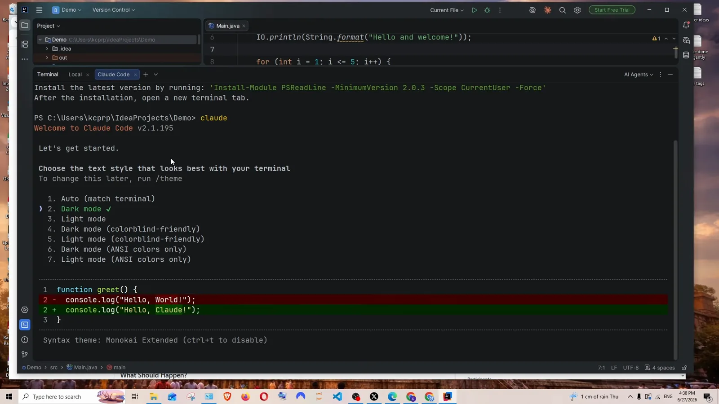The image size is (719, 404).
Task: Open Claude starburst icon in toolbar
Action: (547, 10)
